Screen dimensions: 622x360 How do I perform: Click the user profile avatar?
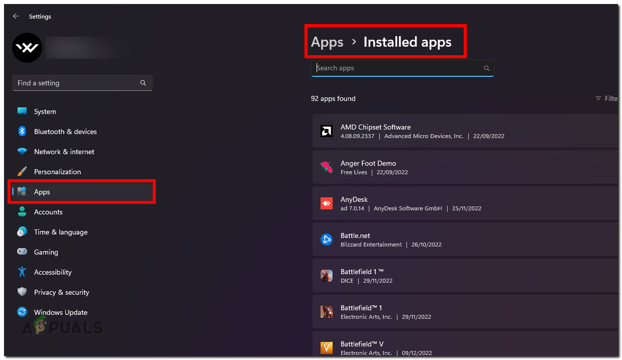tap(27, 47)
